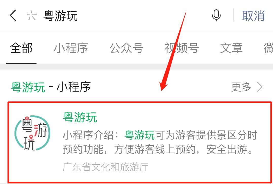Tap the 粤游玩 - 小程序 section header

point(51,87)
